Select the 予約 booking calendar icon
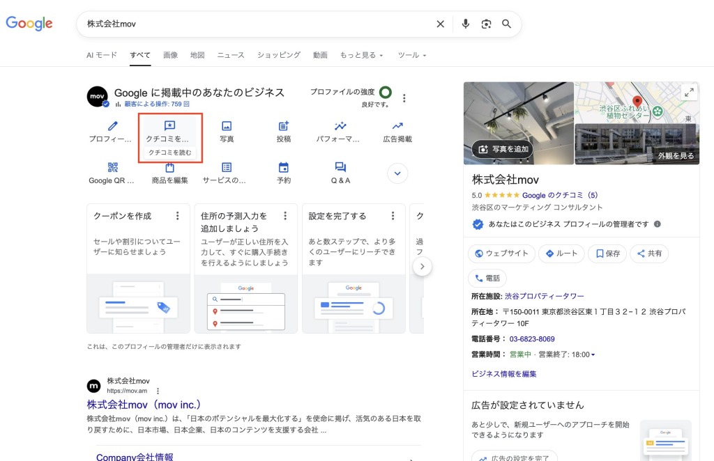Viewport: 714px width, 461px height. 284,167
